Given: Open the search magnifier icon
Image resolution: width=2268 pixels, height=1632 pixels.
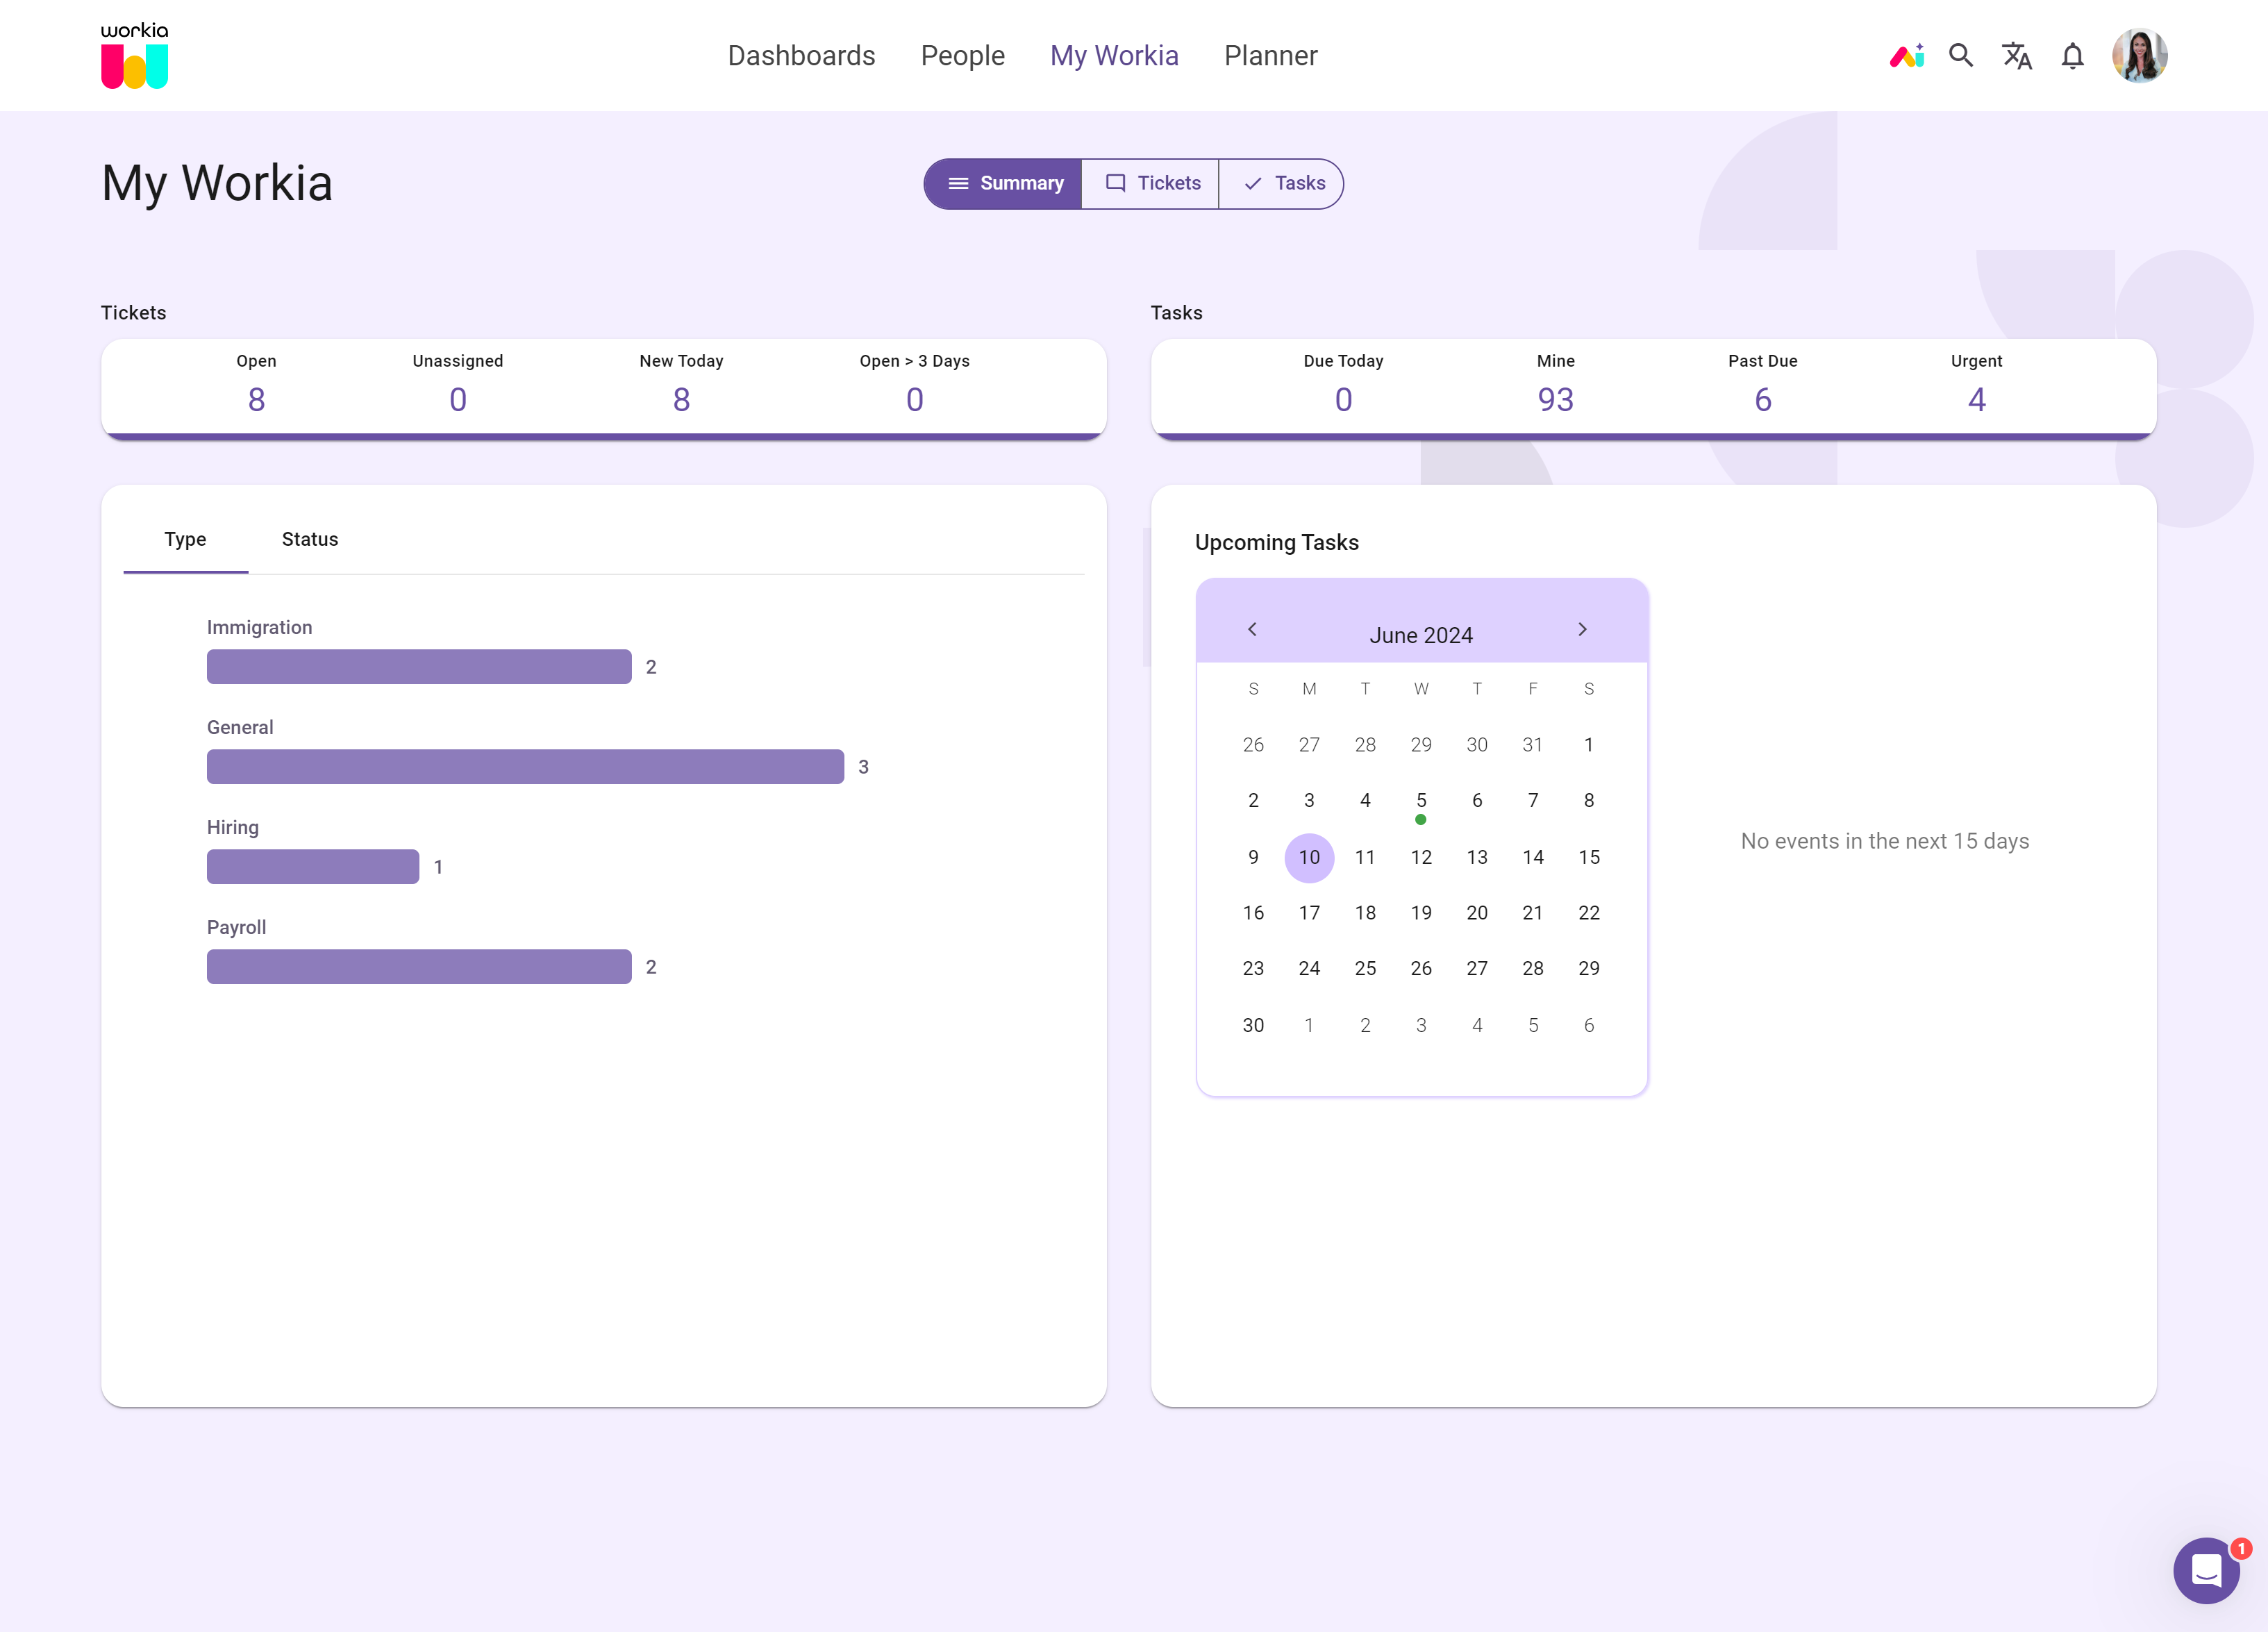Looking at the screenshot, I should 1961,56.
